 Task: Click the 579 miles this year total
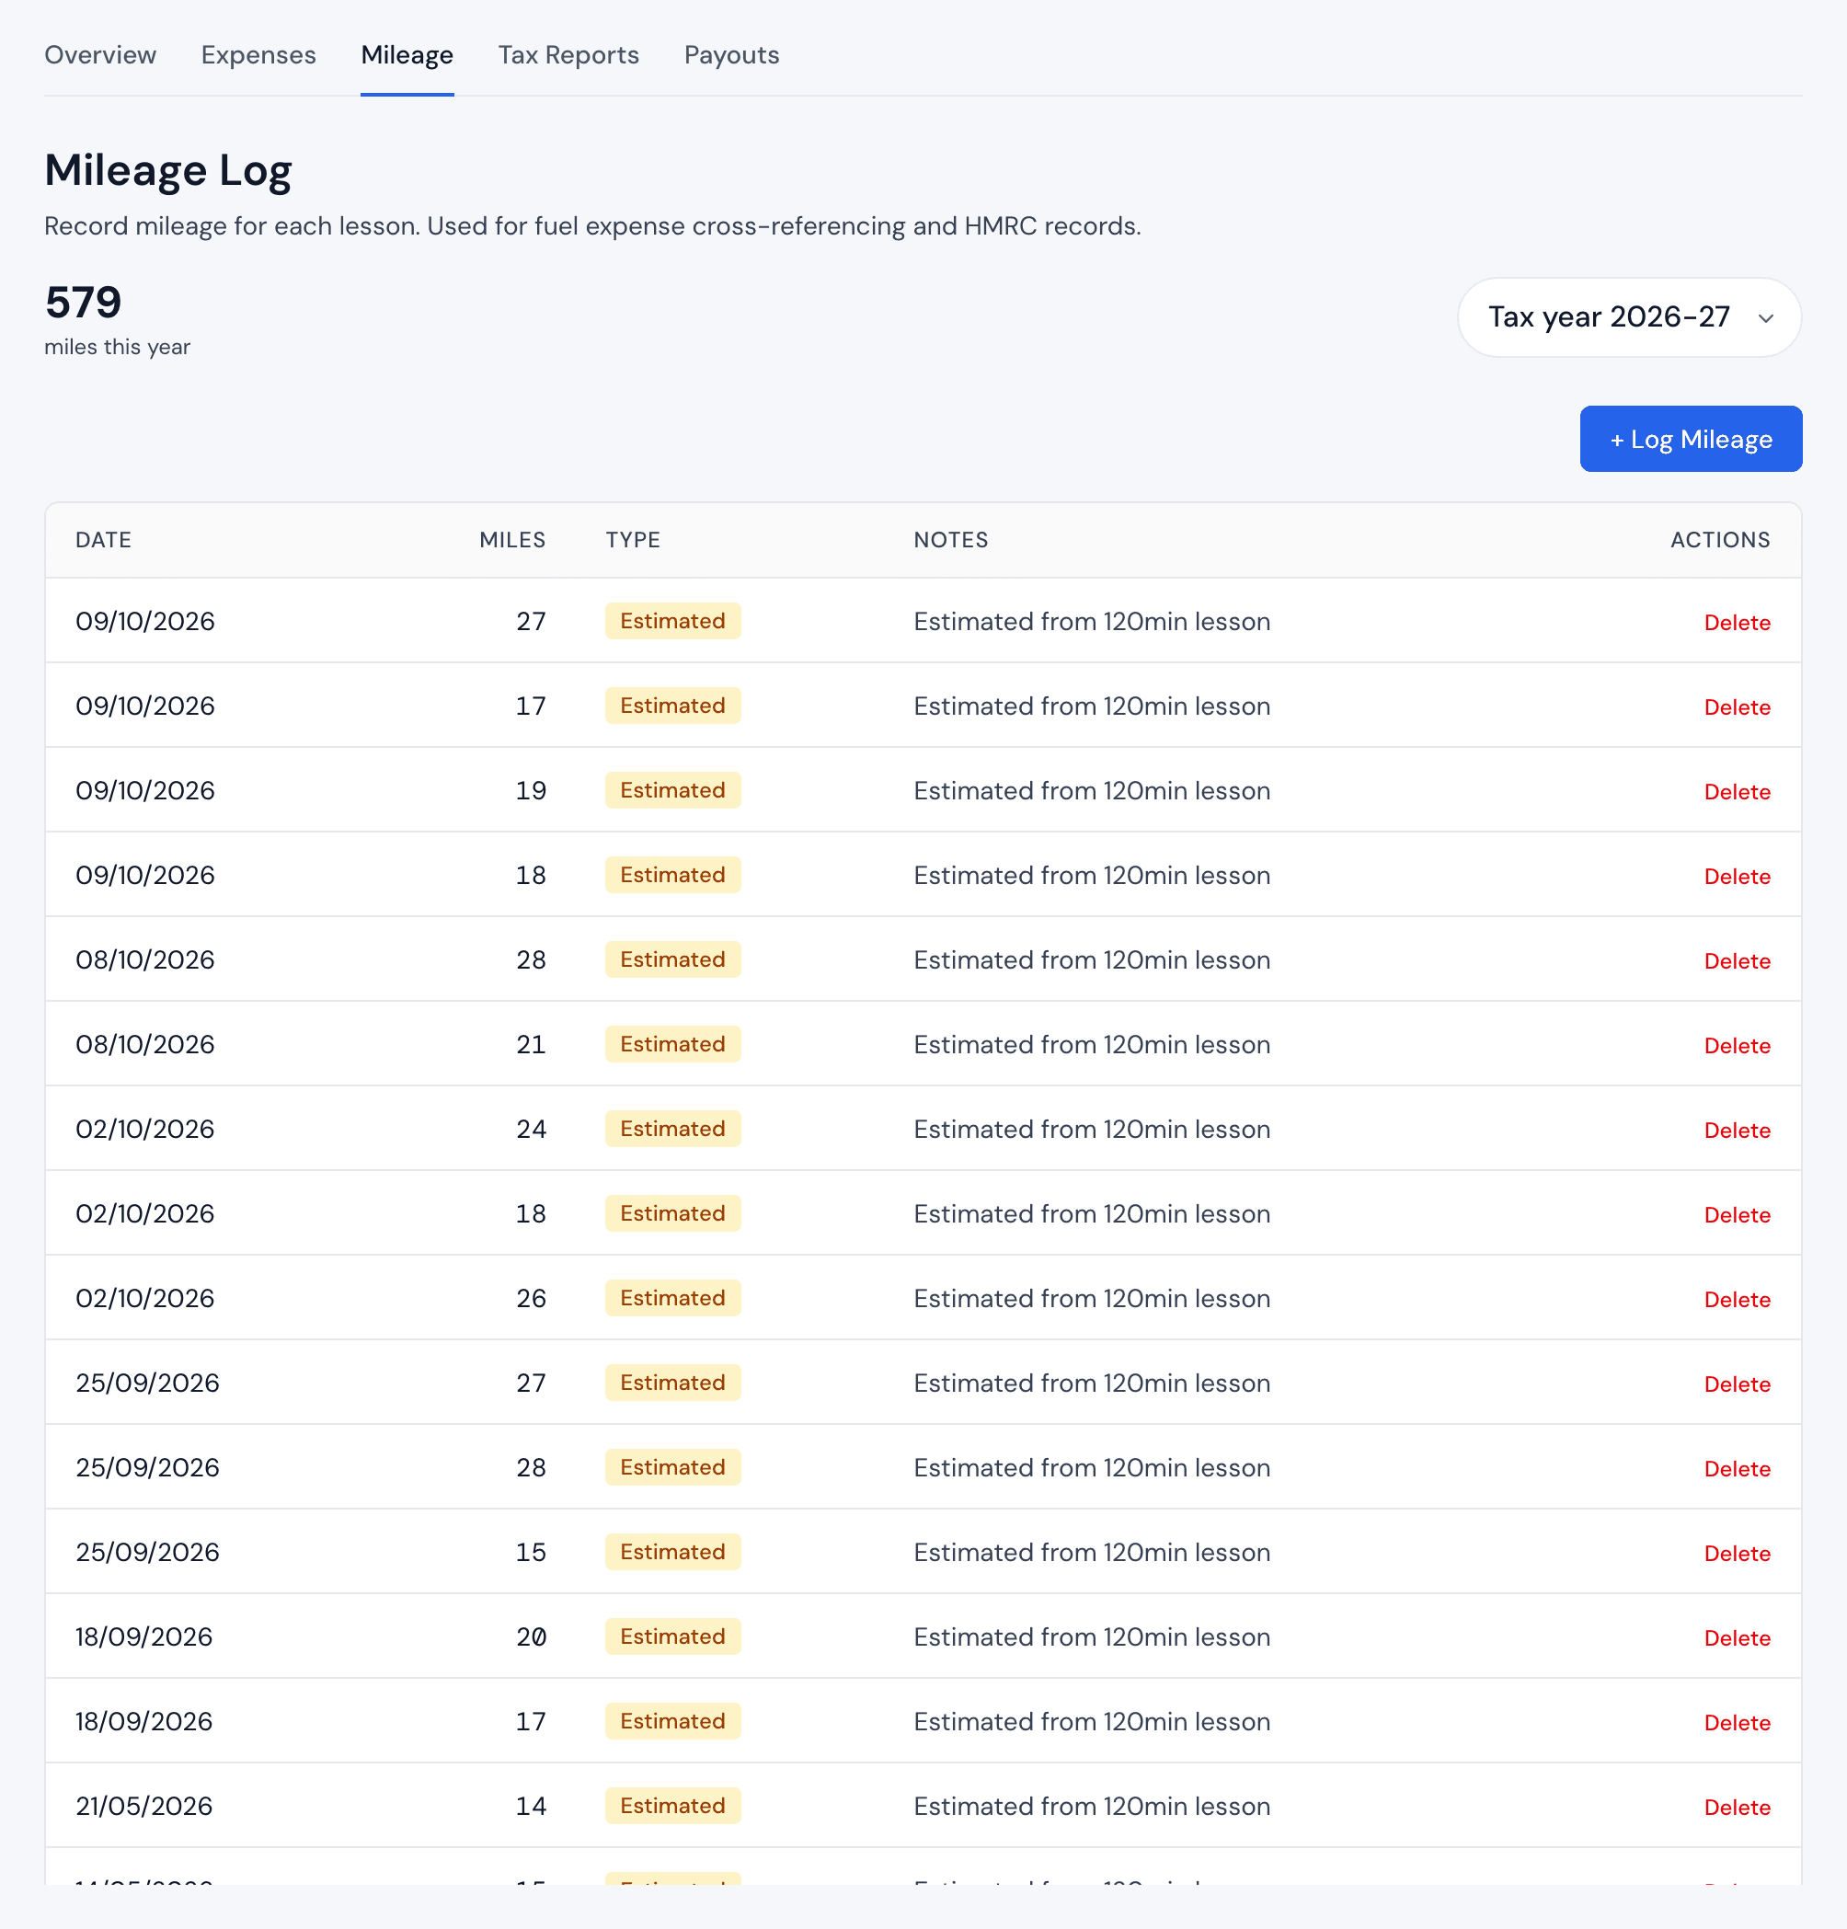(x=117, y=319)
